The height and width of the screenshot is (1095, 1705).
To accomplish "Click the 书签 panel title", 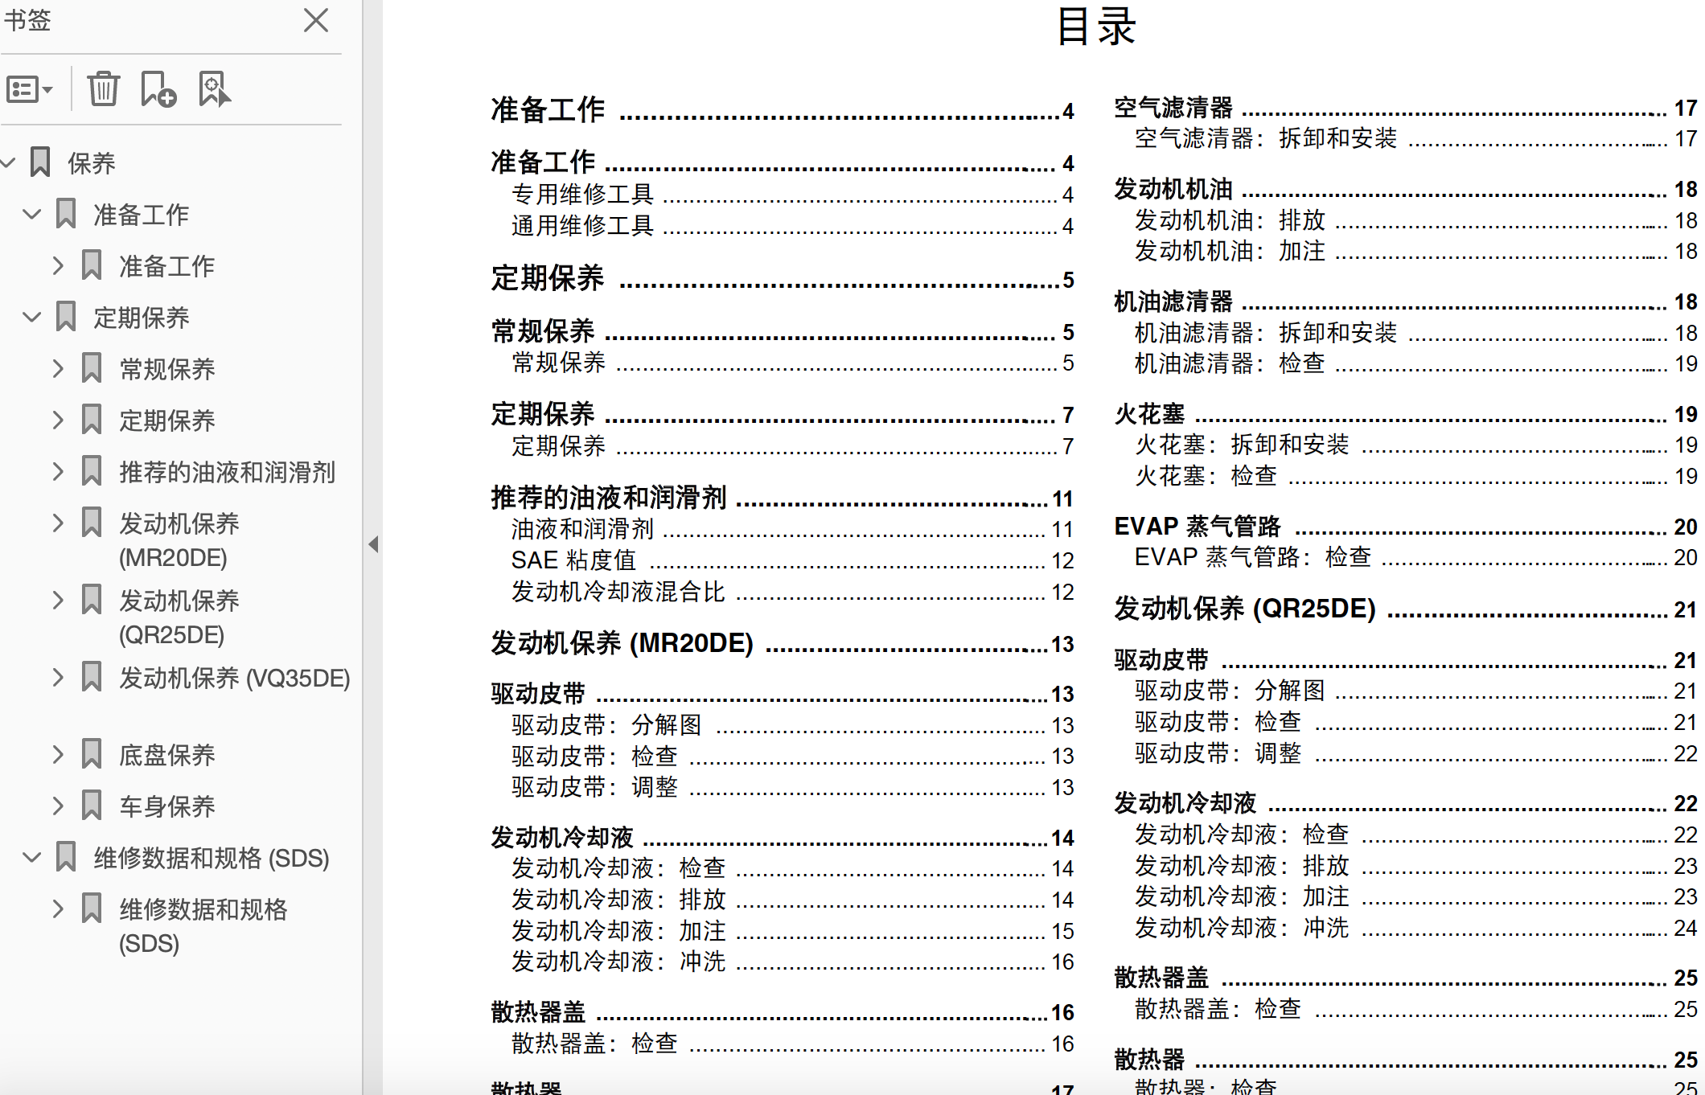I will coord(27,19).
